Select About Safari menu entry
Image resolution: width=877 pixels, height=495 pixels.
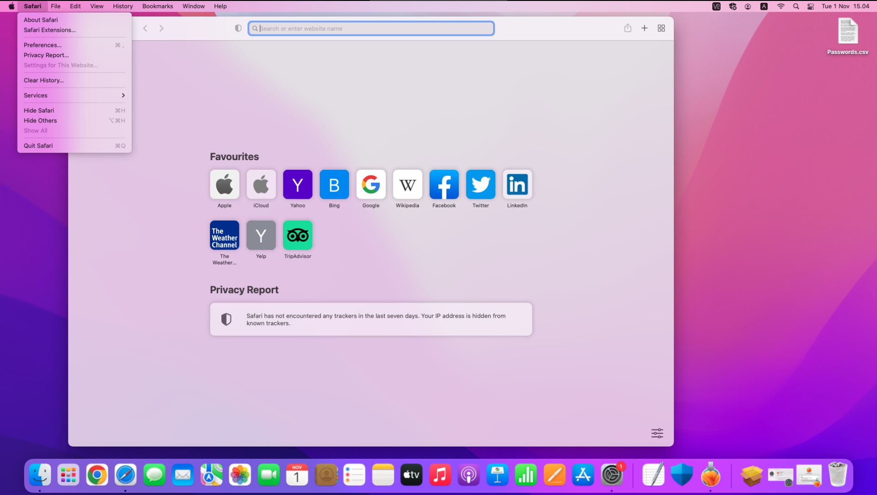74,20
